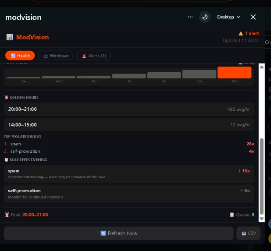
Task: Click the 16x rising spam indicator
Action: point(244,171)
